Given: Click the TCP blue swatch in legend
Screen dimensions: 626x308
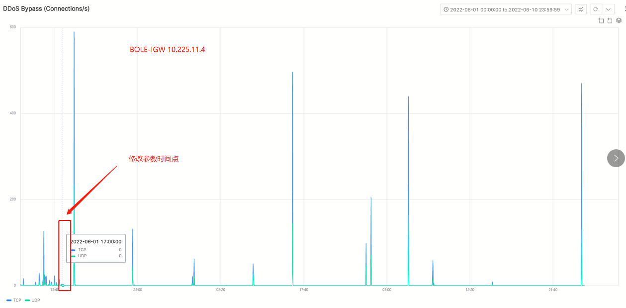Looking at the screenshot, I should click(9, 301).
